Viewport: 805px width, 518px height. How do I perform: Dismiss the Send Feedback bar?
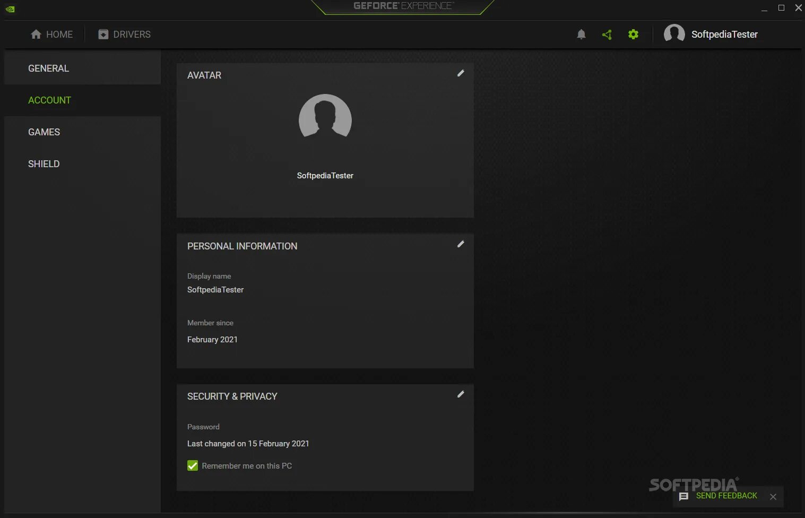(773, 497)
